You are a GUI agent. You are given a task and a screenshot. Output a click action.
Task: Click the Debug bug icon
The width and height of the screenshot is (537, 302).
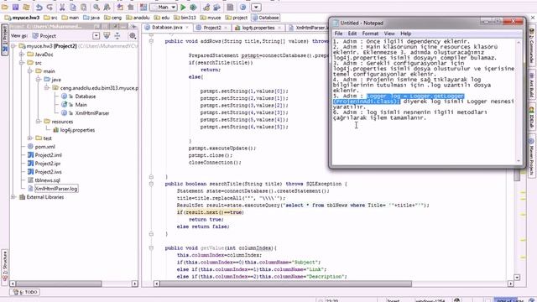(x=193, y=7)
